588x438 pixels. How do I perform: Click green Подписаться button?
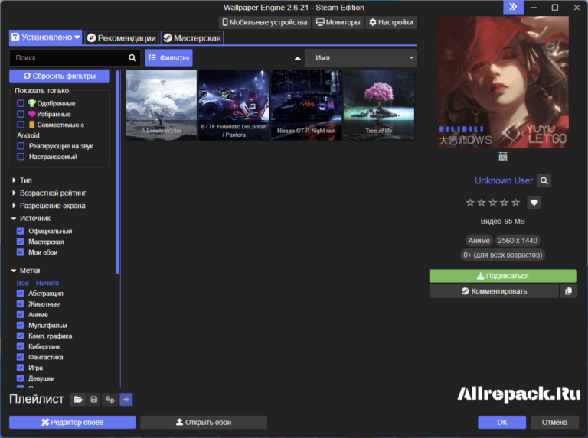point(502,276)
